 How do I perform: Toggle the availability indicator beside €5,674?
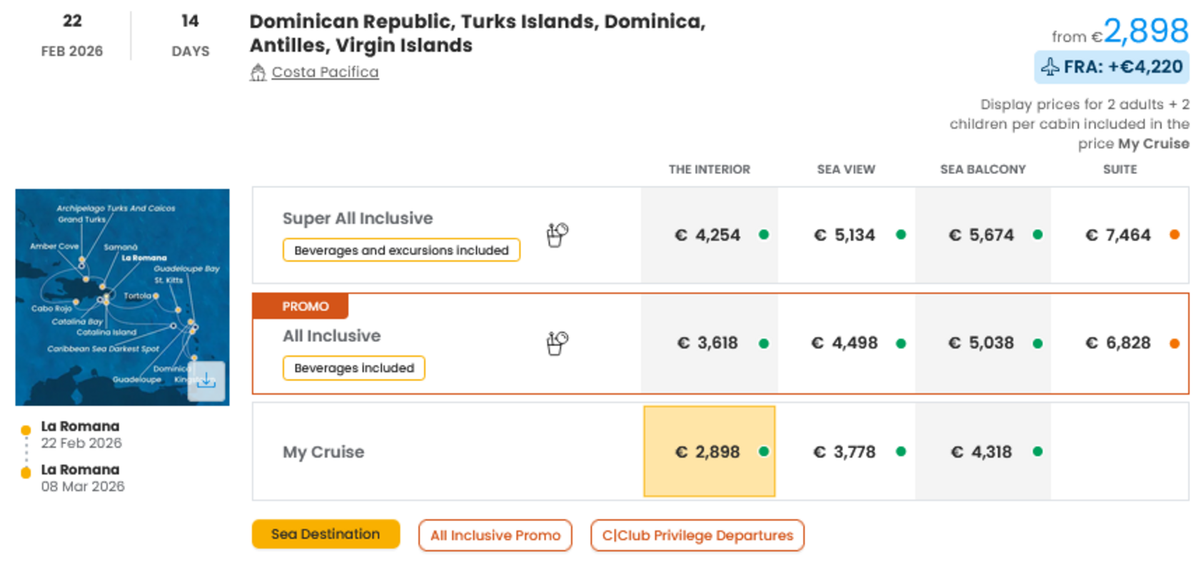pos(1037,234)
